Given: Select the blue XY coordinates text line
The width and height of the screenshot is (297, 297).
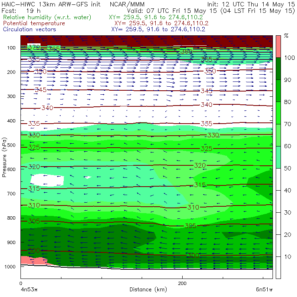Looking at the screenshot, I should click(158, 29).
